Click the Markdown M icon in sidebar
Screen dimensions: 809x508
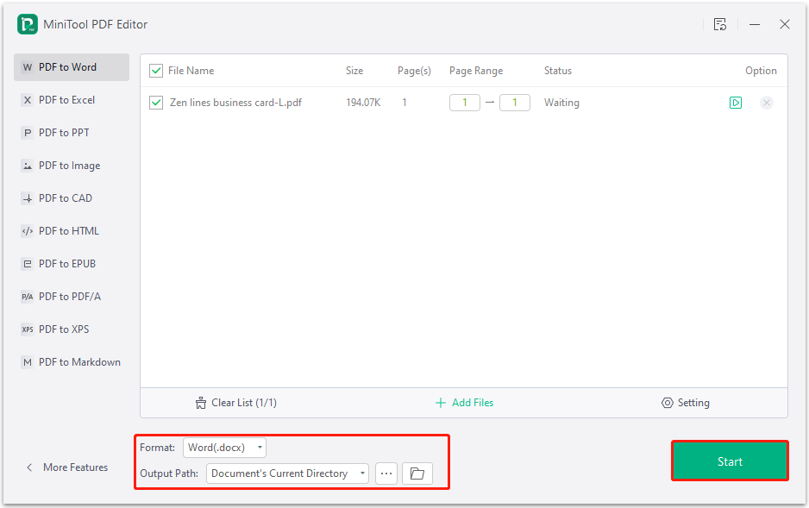pos(28,362)
